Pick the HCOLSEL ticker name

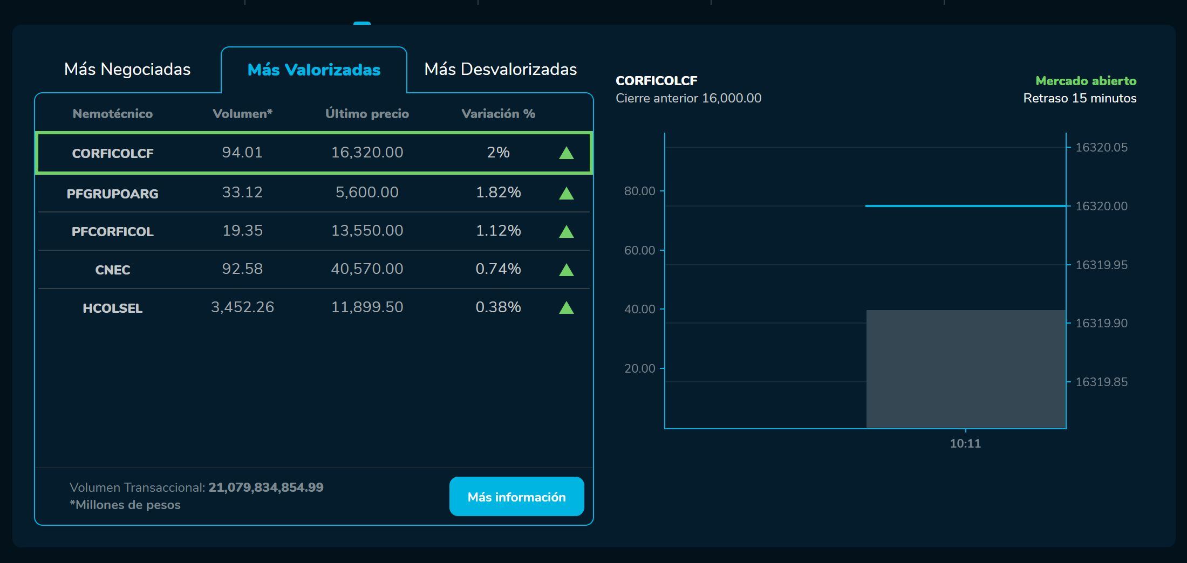113,308
